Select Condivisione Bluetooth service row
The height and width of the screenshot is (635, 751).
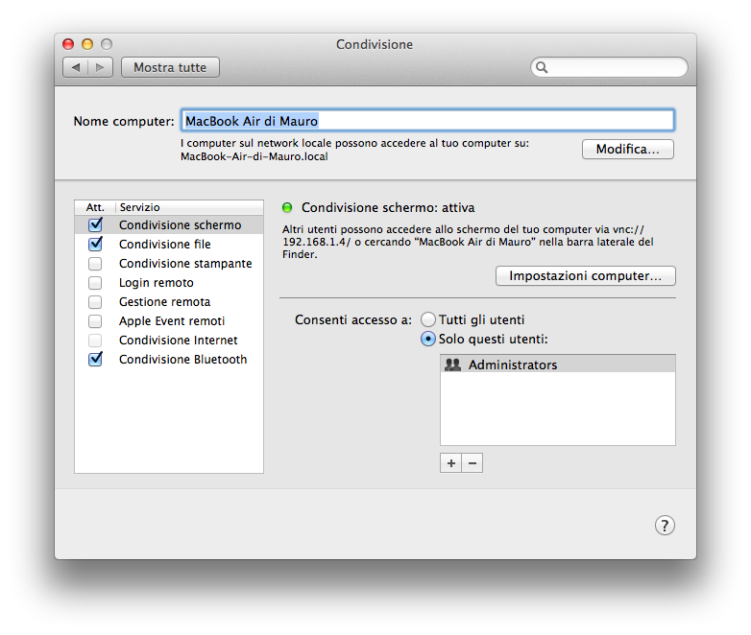[x=169, y=360]
